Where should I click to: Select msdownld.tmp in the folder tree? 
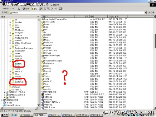(21, 38)
